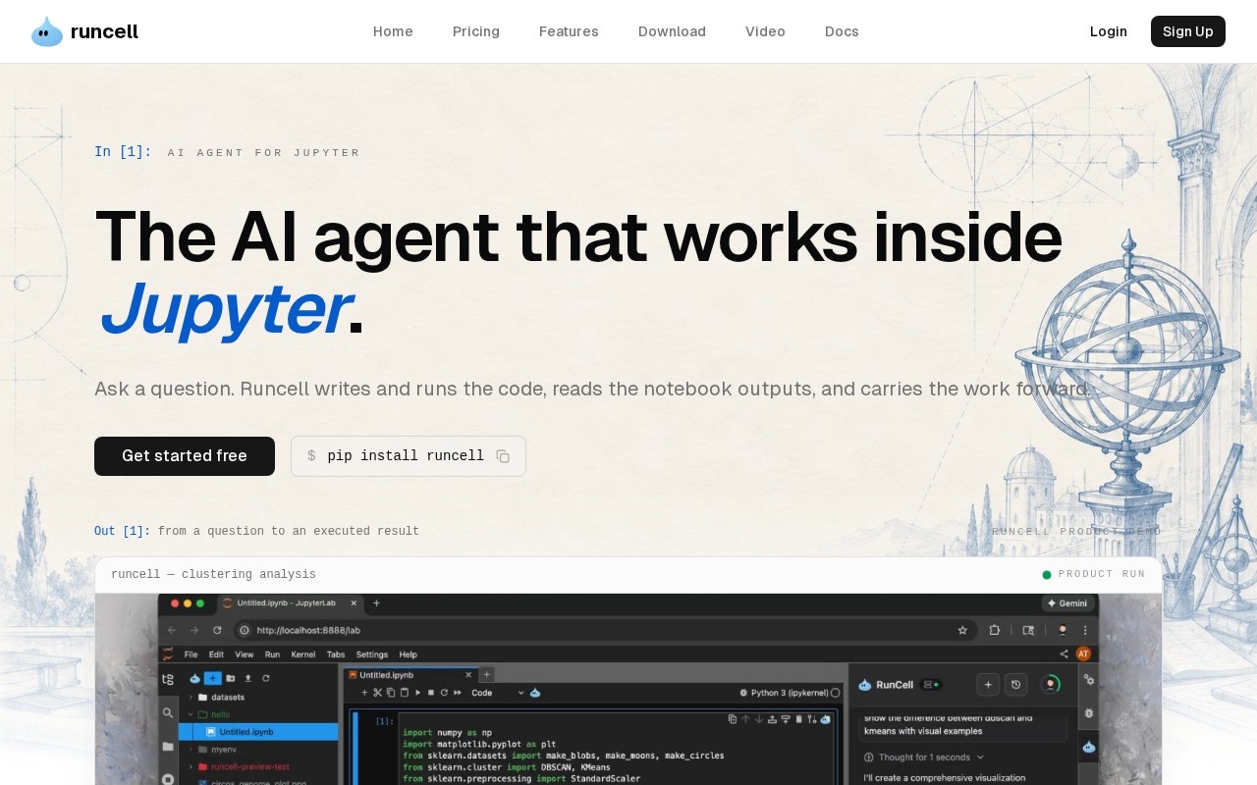Collapse the hello folder in demo file tree

(x=191, y=714)
